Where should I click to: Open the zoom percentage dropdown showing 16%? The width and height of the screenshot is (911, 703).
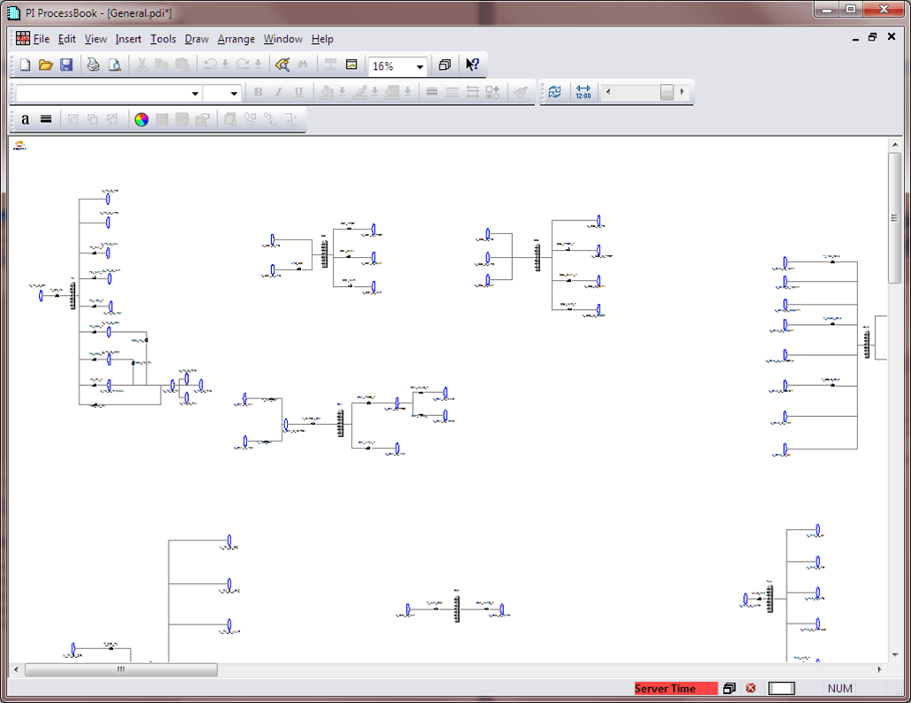[x=421, y=65]
